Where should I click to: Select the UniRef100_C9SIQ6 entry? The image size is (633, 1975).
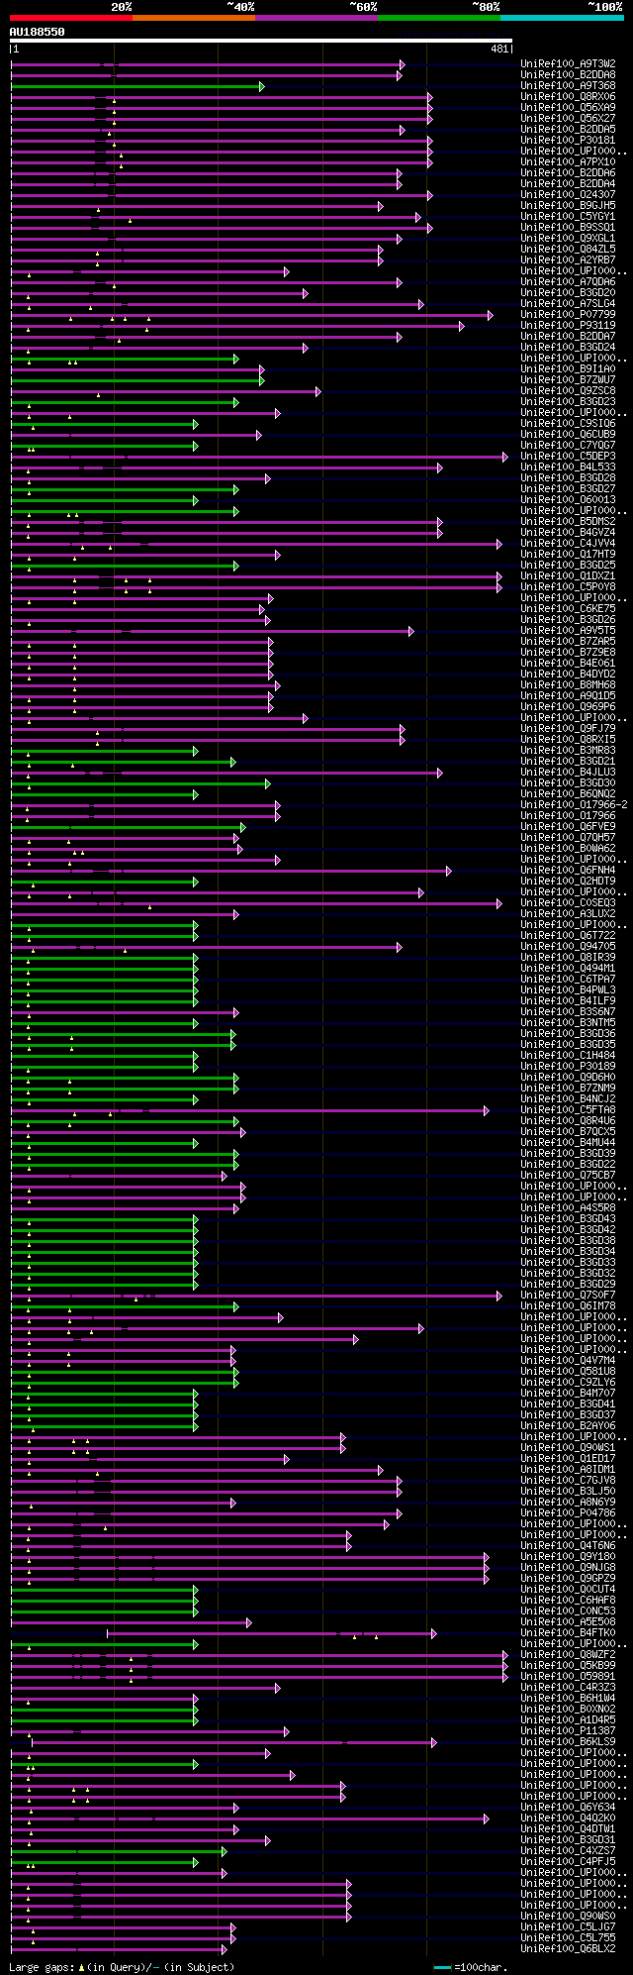point(568,423)
